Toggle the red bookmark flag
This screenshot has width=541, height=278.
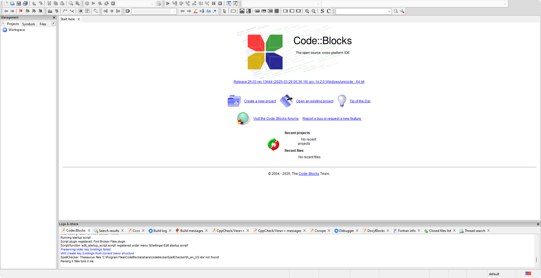pyautogui.click(x=21, y=11)
